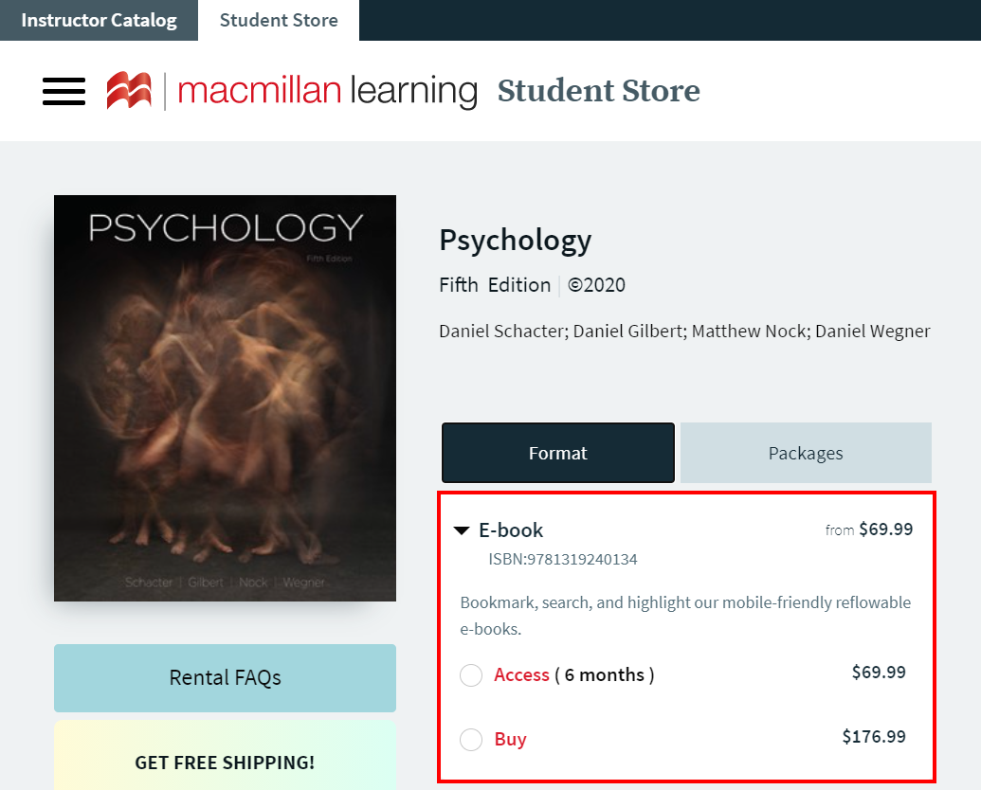981x790 pixels.
Task: Click the expand arrow beside E-book
Action: tap(462, 530)
